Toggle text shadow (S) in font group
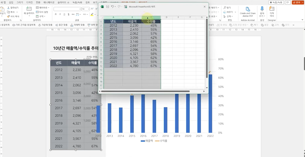 point(68,14)
